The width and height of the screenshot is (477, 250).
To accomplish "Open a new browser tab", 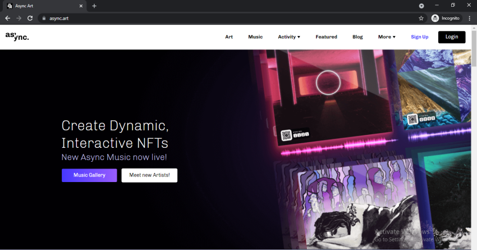I will (x=94, y=6).
